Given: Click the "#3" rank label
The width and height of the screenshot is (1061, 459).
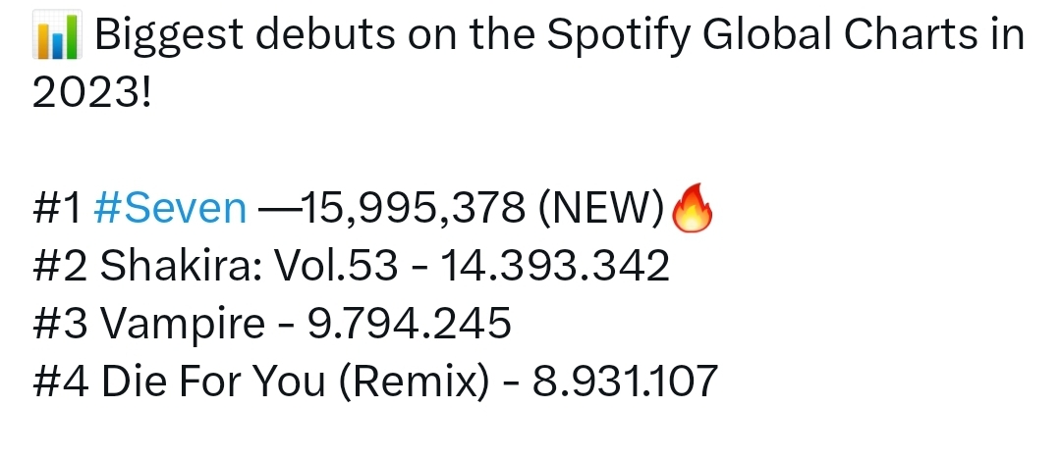Looking at the screenshot, I should pyautogui.click(x=57, y=324).
